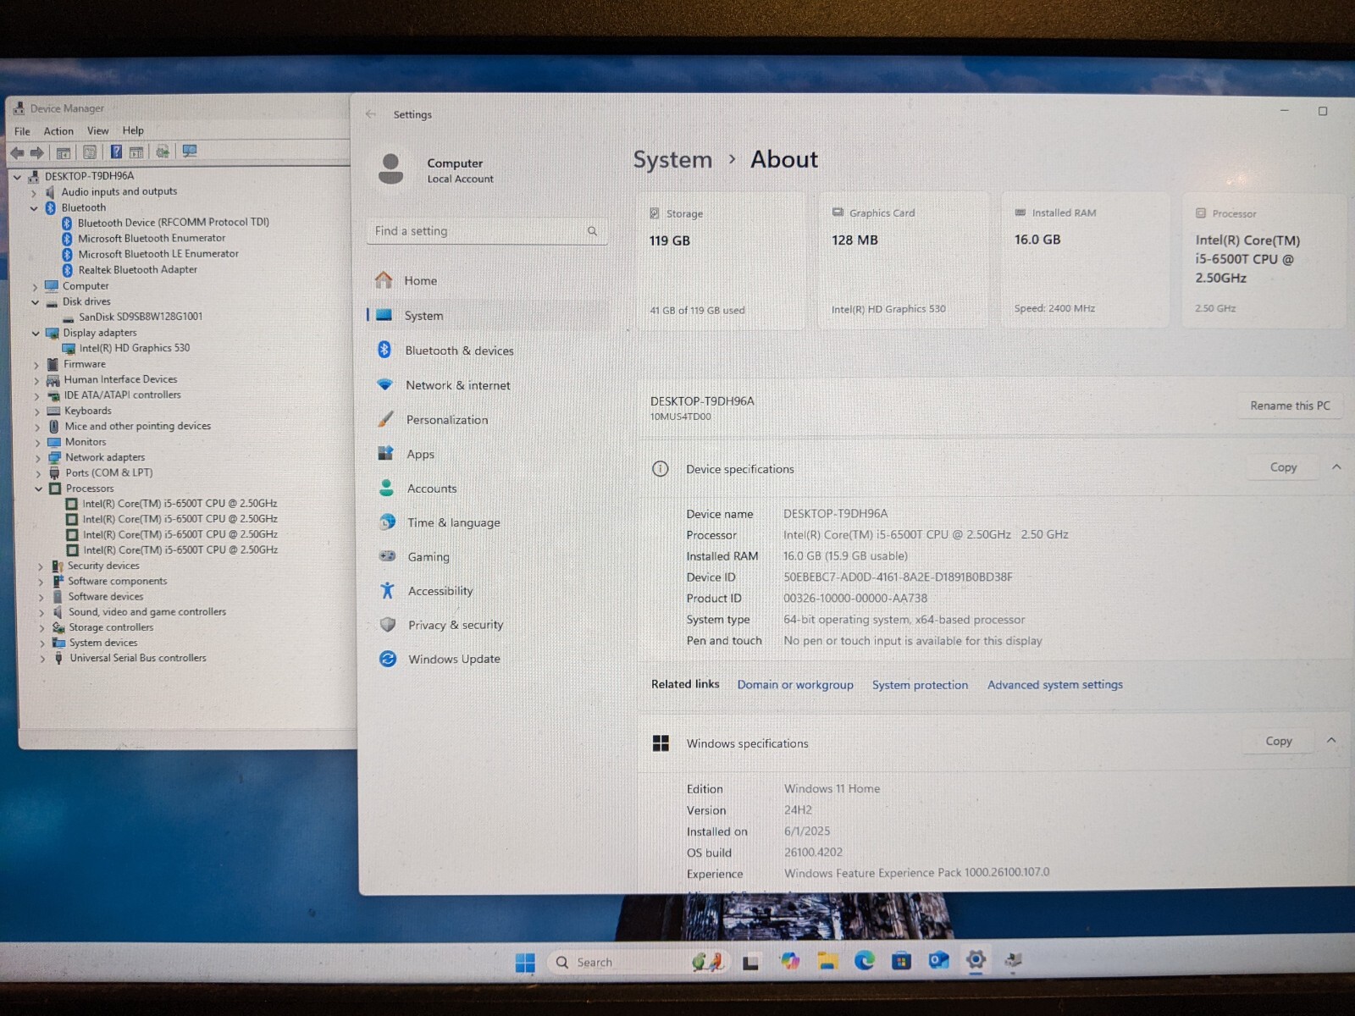Screen dimensions: 1355x1016
Task: Open the Action menu in Device Manager
Action: [x=58, y=131]
